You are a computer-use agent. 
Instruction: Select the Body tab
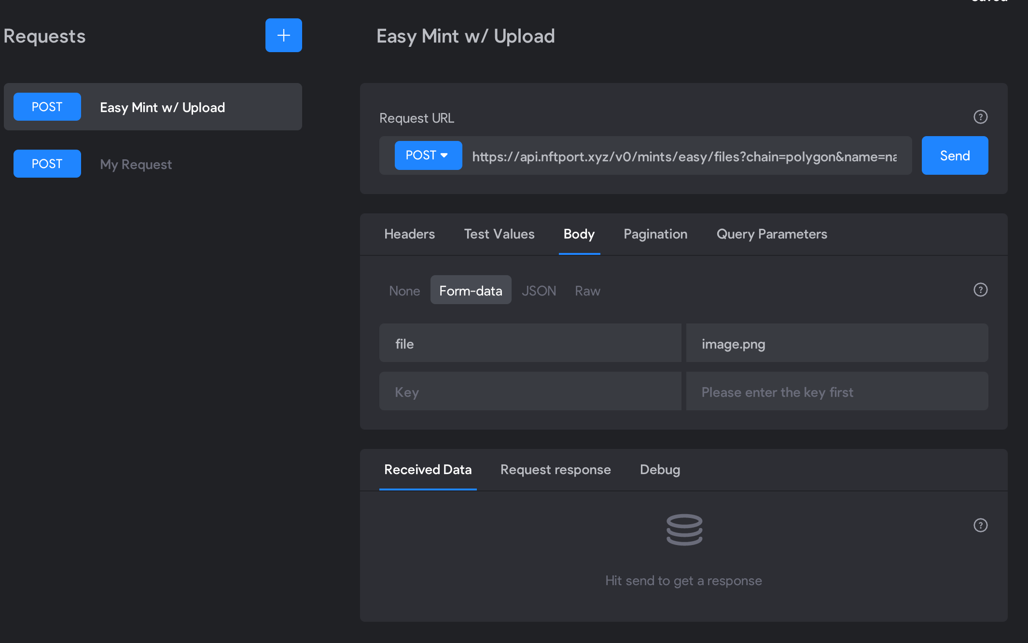(x=579, y=234)
